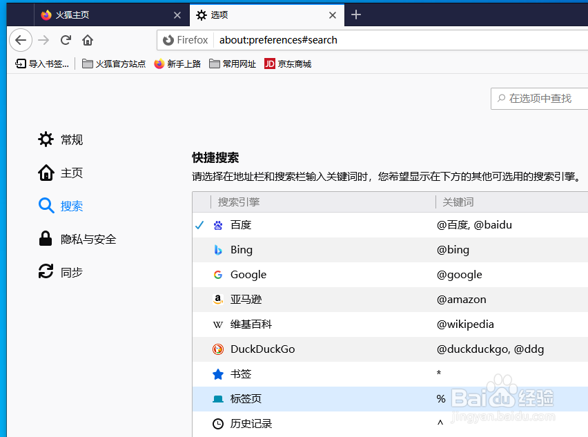588x437 pixels.
Task: Click the blue star 书签 icon
Action: point(218,374)
